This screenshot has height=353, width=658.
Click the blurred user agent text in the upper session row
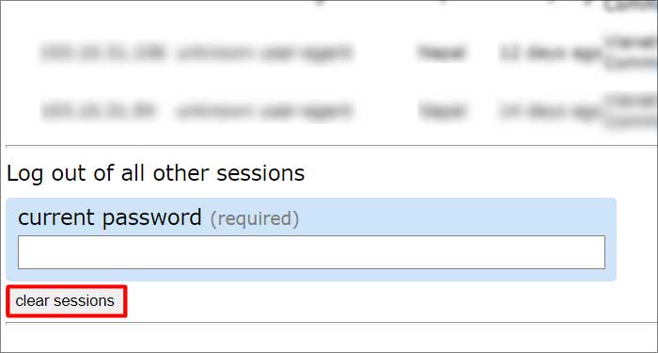(x=263, y=53)
